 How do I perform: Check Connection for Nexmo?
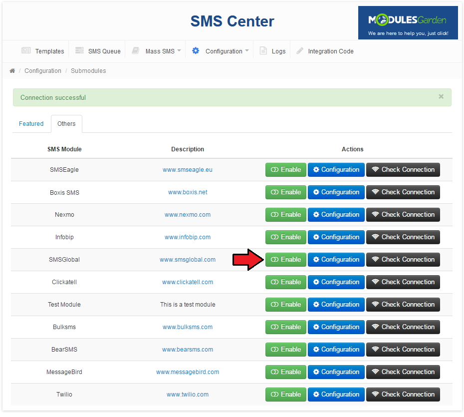[x=403, y=215]
